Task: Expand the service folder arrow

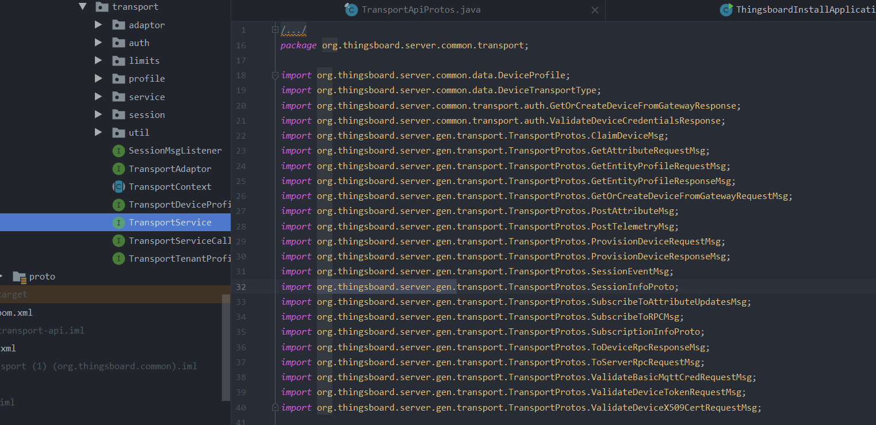Action: coord(99,97)
